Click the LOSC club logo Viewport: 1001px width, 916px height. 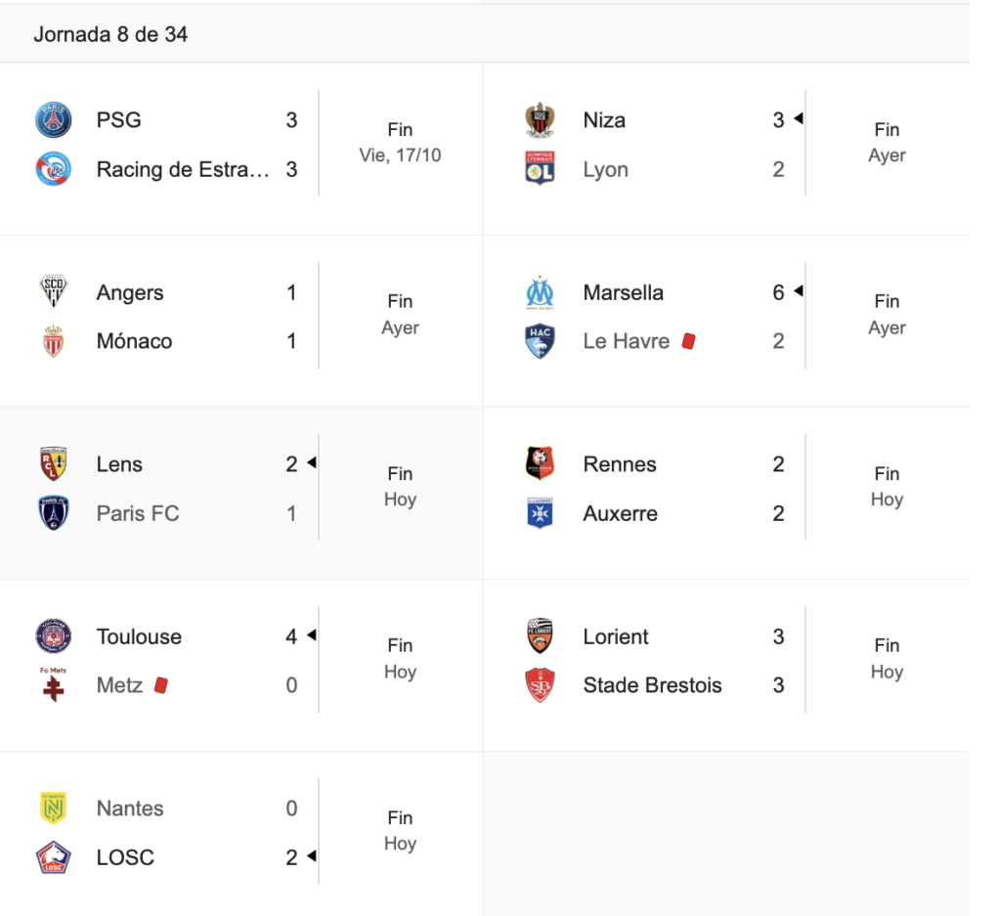pyautogui.click(x=54, y=857)
